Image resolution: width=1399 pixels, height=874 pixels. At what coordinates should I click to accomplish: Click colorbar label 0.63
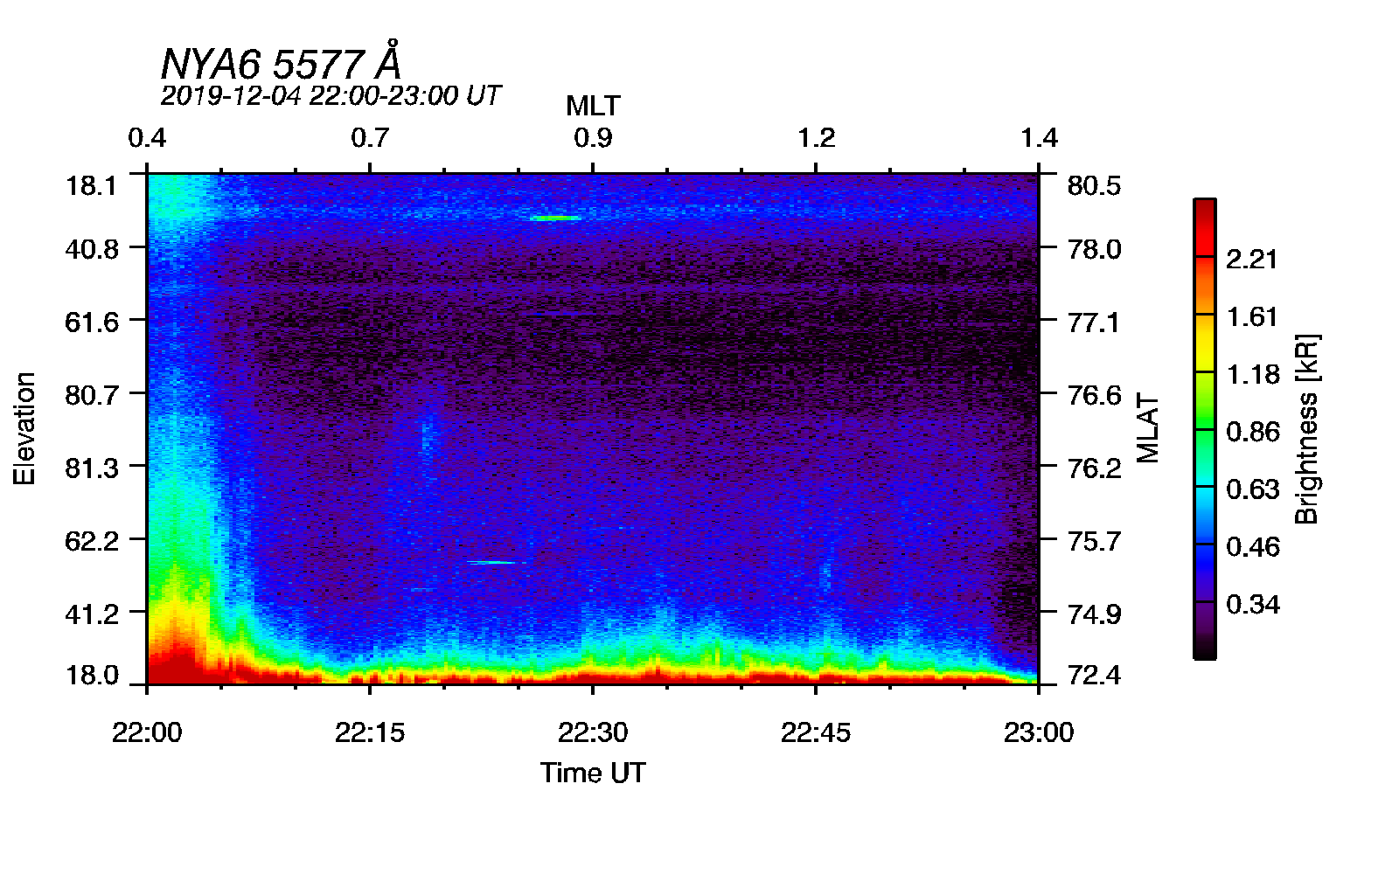tap(1252, 489)
